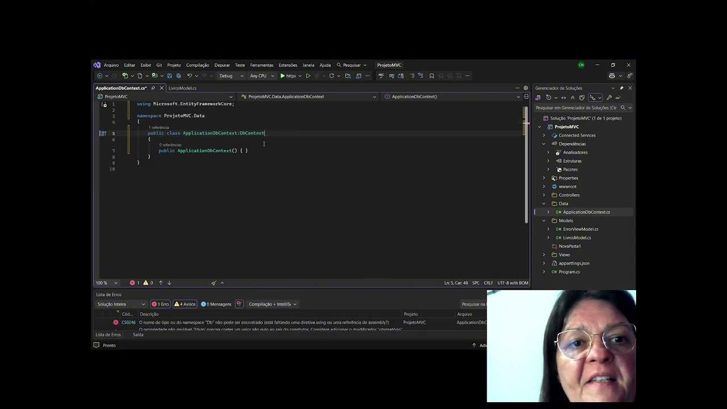This screenshot has height=409, width=727.
Task: Click the Hot Reload restart icon
Action: (331, 76)
